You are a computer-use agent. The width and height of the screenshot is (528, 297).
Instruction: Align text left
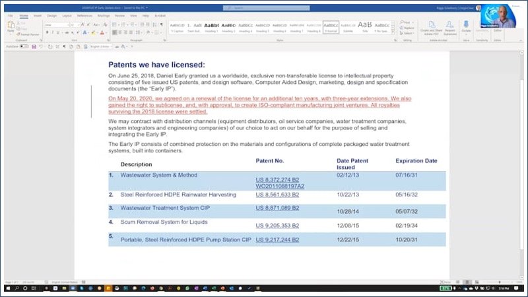pos(115,32)
